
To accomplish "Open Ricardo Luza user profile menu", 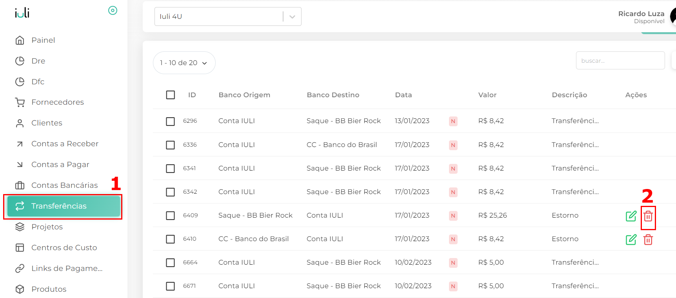I will (x=641, y=17).
